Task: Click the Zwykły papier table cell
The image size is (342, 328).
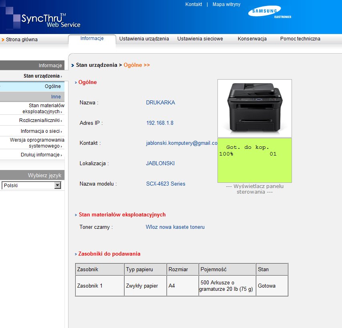Action: click(145, 286)
